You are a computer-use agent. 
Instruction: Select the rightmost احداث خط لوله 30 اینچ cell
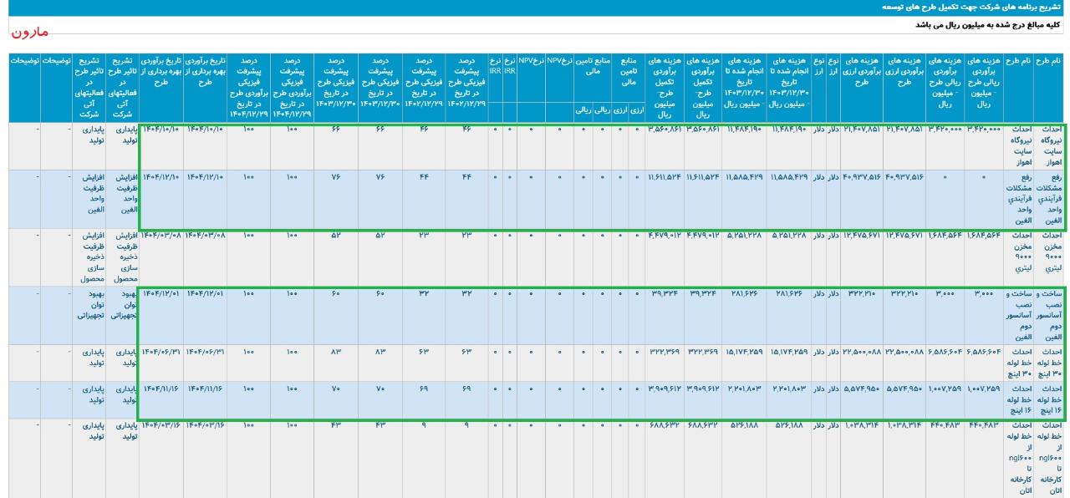[x=1050, y=363]
